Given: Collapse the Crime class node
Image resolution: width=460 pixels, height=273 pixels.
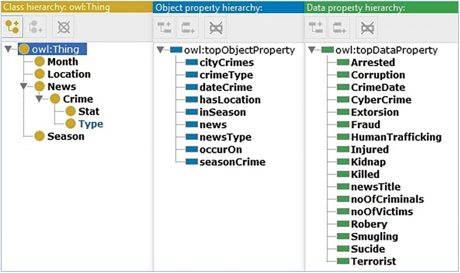Looking at the screenshot, I should 39,99.
